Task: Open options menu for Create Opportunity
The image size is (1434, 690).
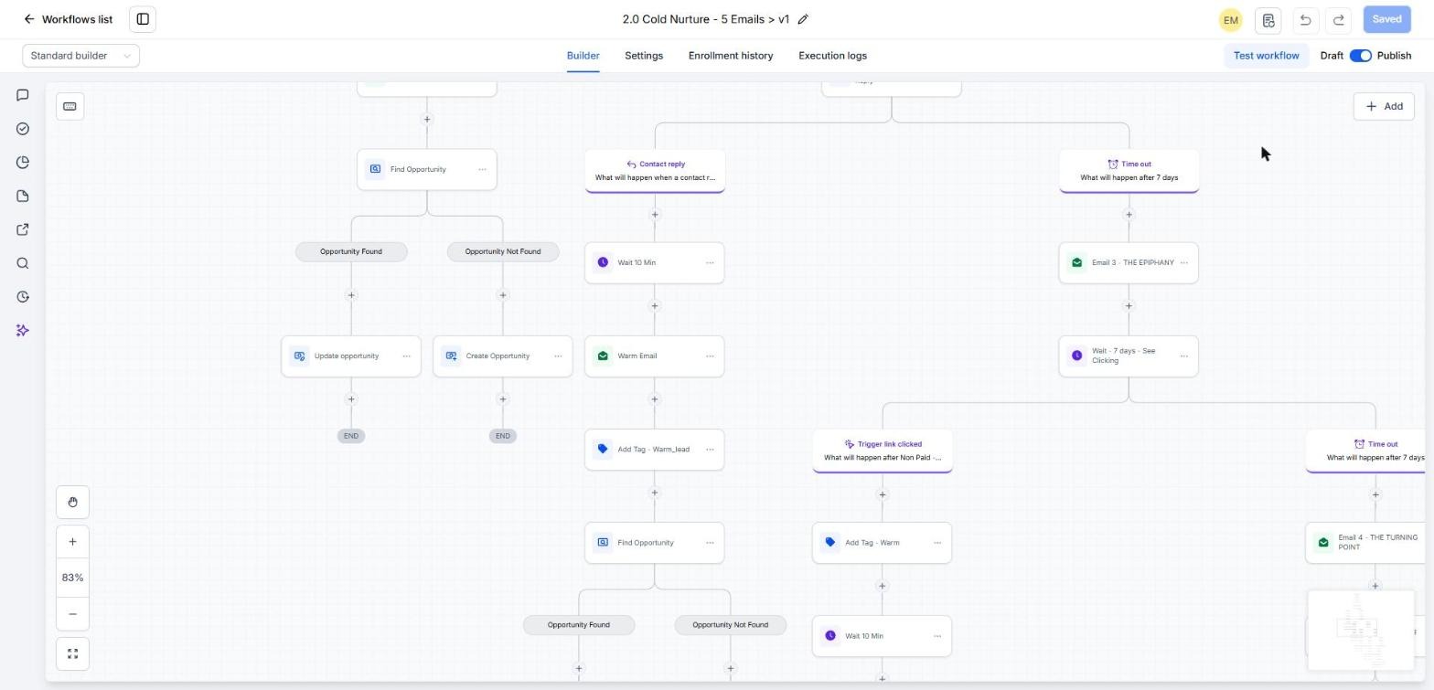Action: coord(558,356)
